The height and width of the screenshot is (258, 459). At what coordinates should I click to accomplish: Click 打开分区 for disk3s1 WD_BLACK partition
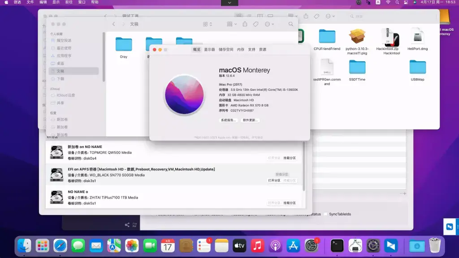click(274, 180)
